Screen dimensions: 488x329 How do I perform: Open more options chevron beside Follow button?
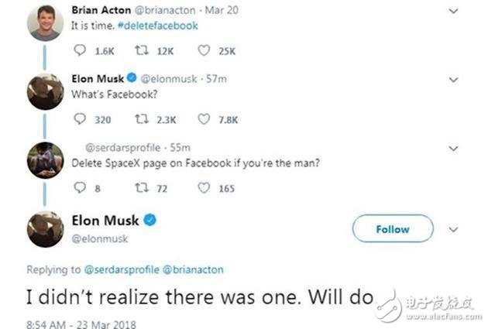pyautogui.click(x=454, y=229)
